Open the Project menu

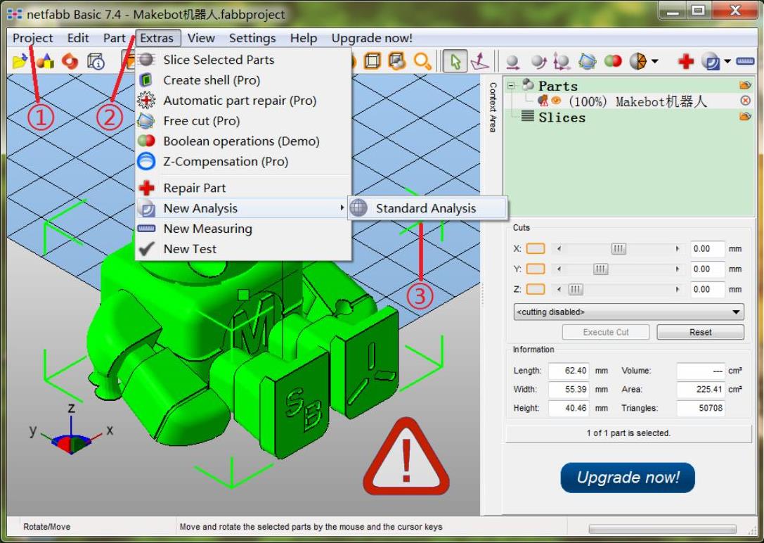coord(32,38)
